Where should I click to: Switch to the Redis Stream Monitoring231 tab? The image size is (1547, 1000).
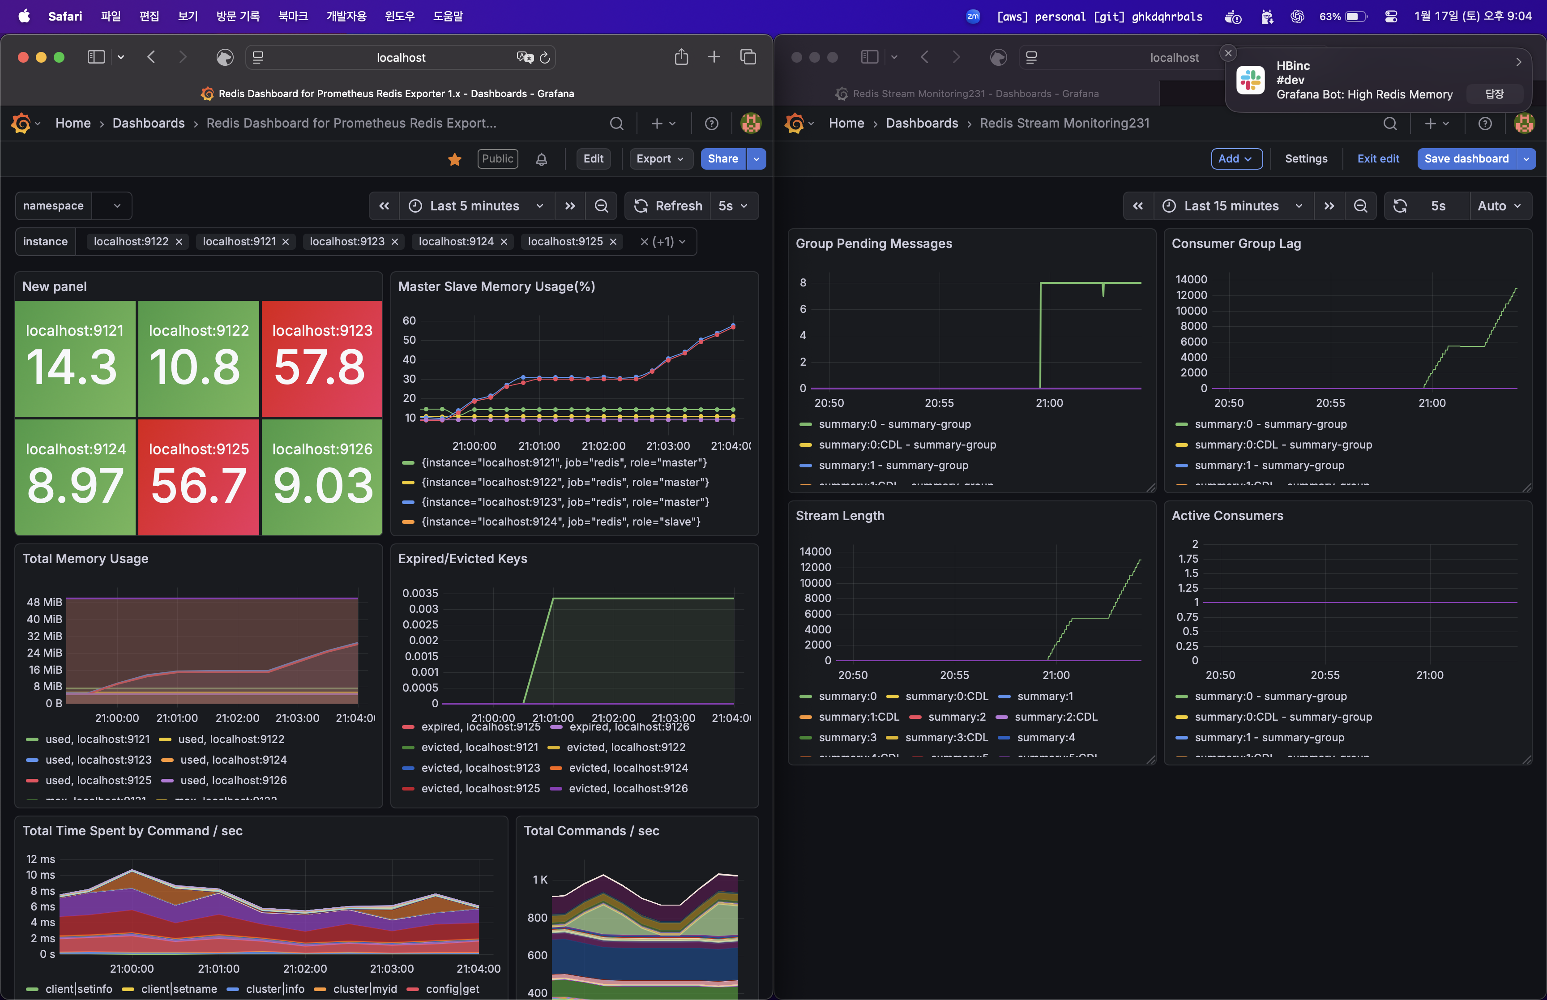(x=967, y=94)
